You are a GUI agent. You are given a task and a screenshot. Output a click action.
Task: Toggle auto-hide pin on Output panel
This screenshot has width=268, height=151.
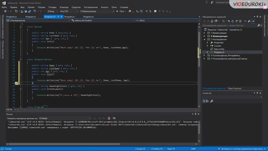(x=196, y=114)
